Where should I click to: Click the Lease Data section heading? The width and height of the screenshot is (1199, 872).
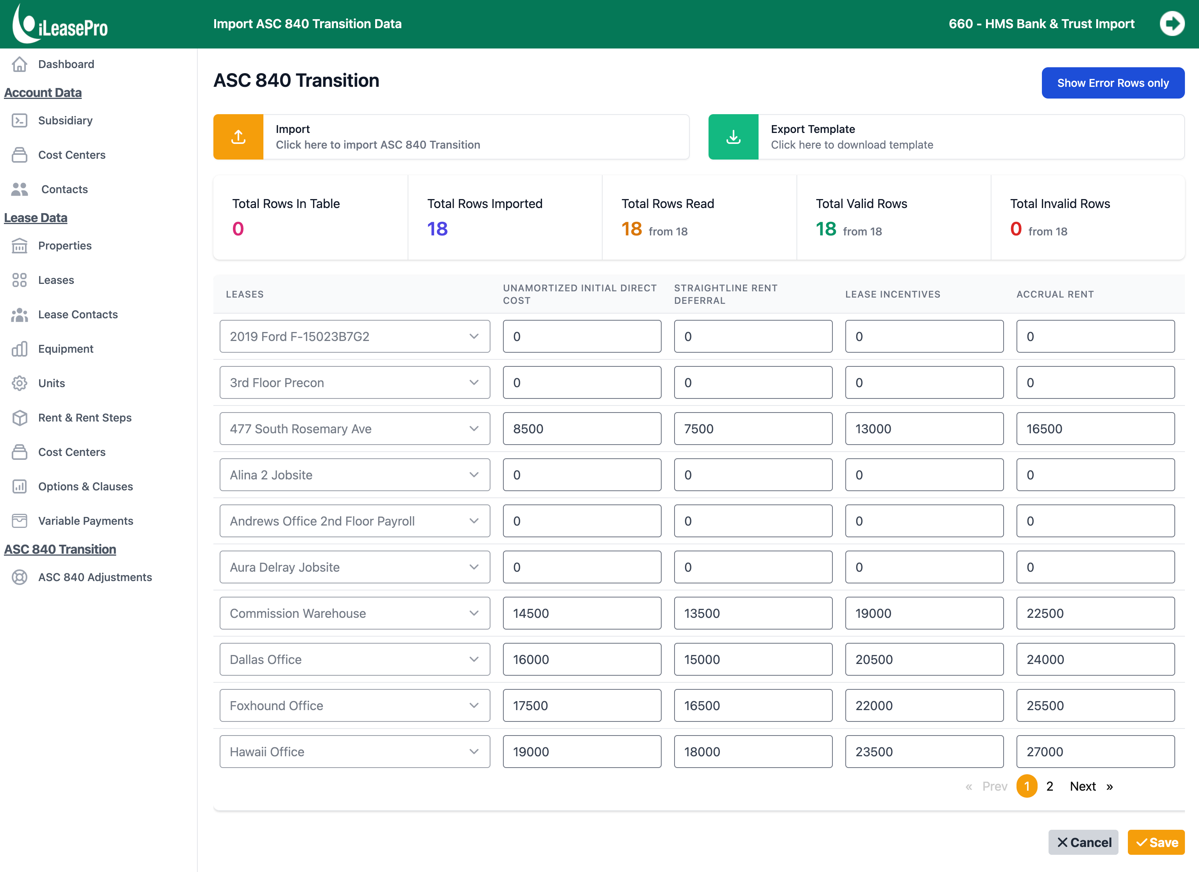(x=36, y=218)
